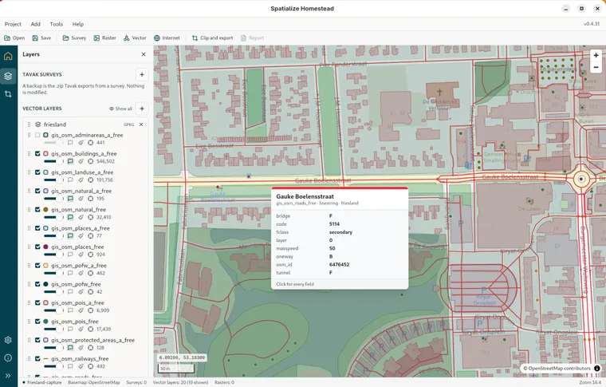Viewport: 606px width, 387px height.
Task: Zoom to extent of gis_osm_buildings_a_free
Action: [90, 161]
